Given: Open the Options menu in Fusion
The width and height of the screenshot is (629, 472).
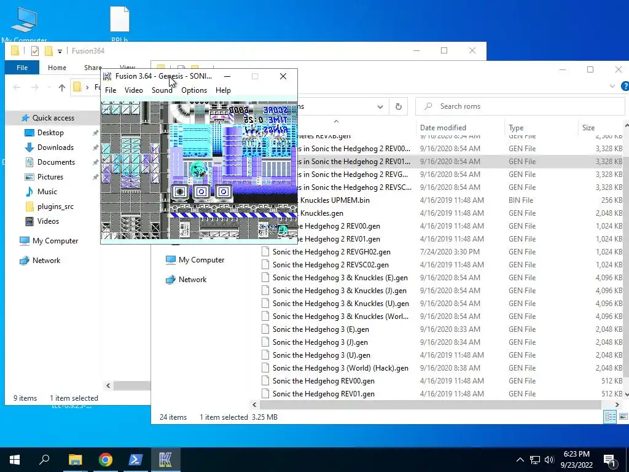Looking at the screenshot, I should point(194,90).
